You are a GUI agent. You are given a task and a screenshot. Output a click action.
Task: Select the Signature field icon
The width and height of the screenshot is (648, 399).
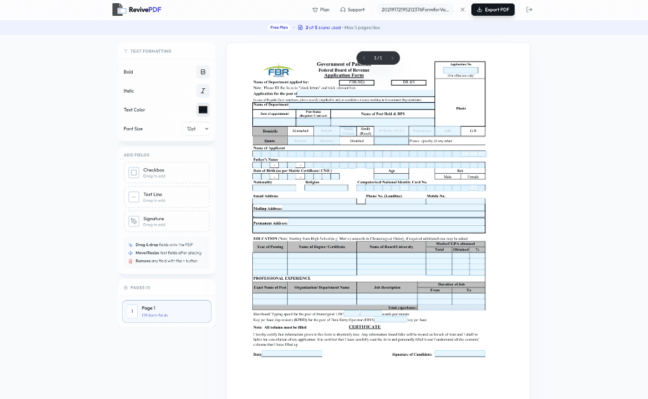pyautogui.click(x=134, y=221)
